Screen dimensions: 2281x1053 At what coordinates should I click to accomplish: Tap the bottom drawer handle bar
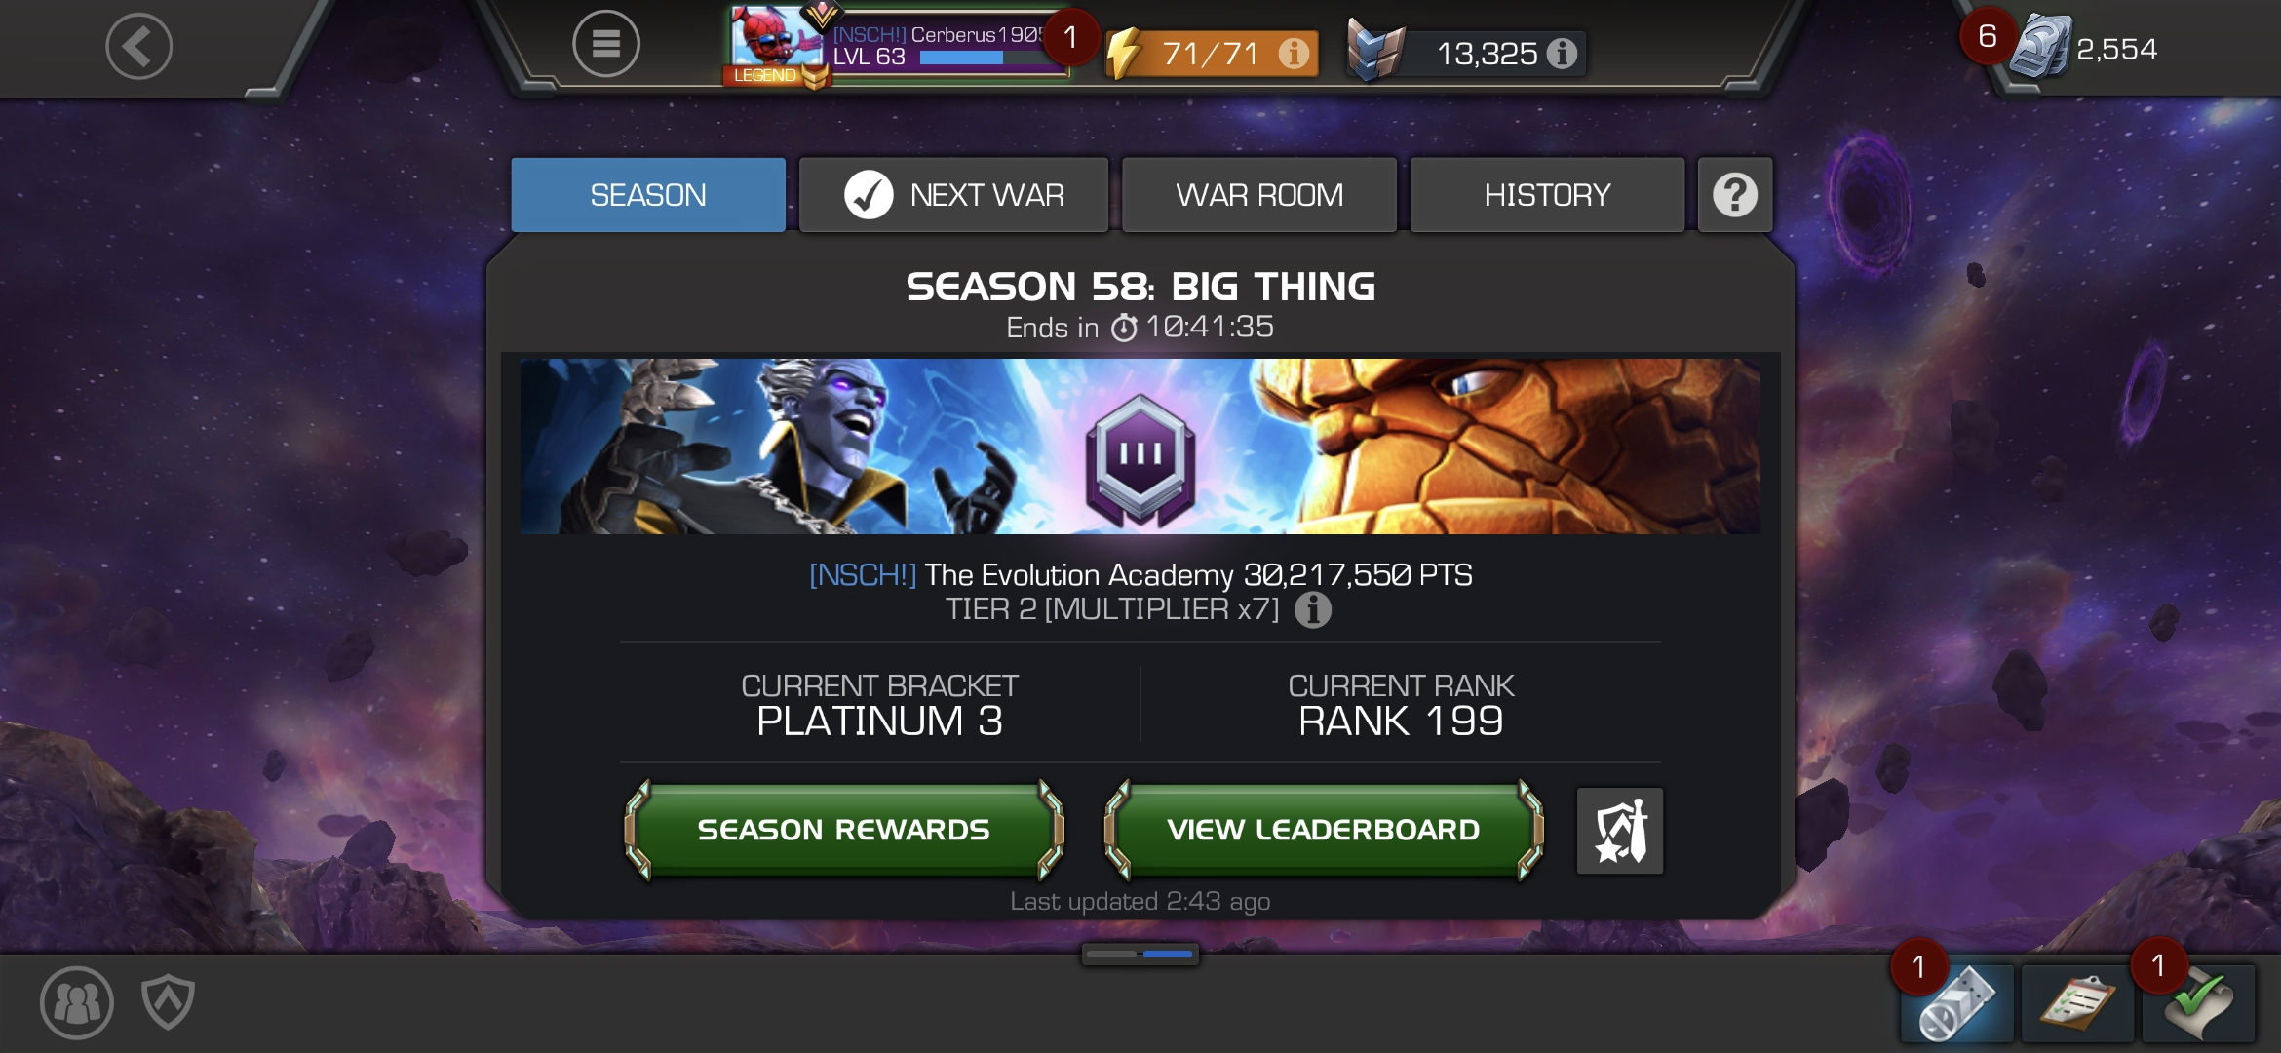[x=1140, y=954]
